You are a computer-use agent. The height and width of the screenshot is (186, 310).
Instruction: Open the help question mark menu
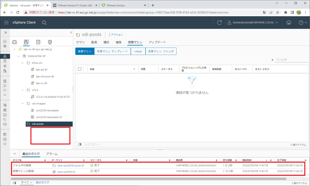pos(303,23)
